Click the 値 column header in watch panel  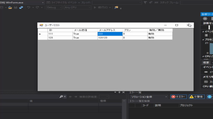coord(31,101)
